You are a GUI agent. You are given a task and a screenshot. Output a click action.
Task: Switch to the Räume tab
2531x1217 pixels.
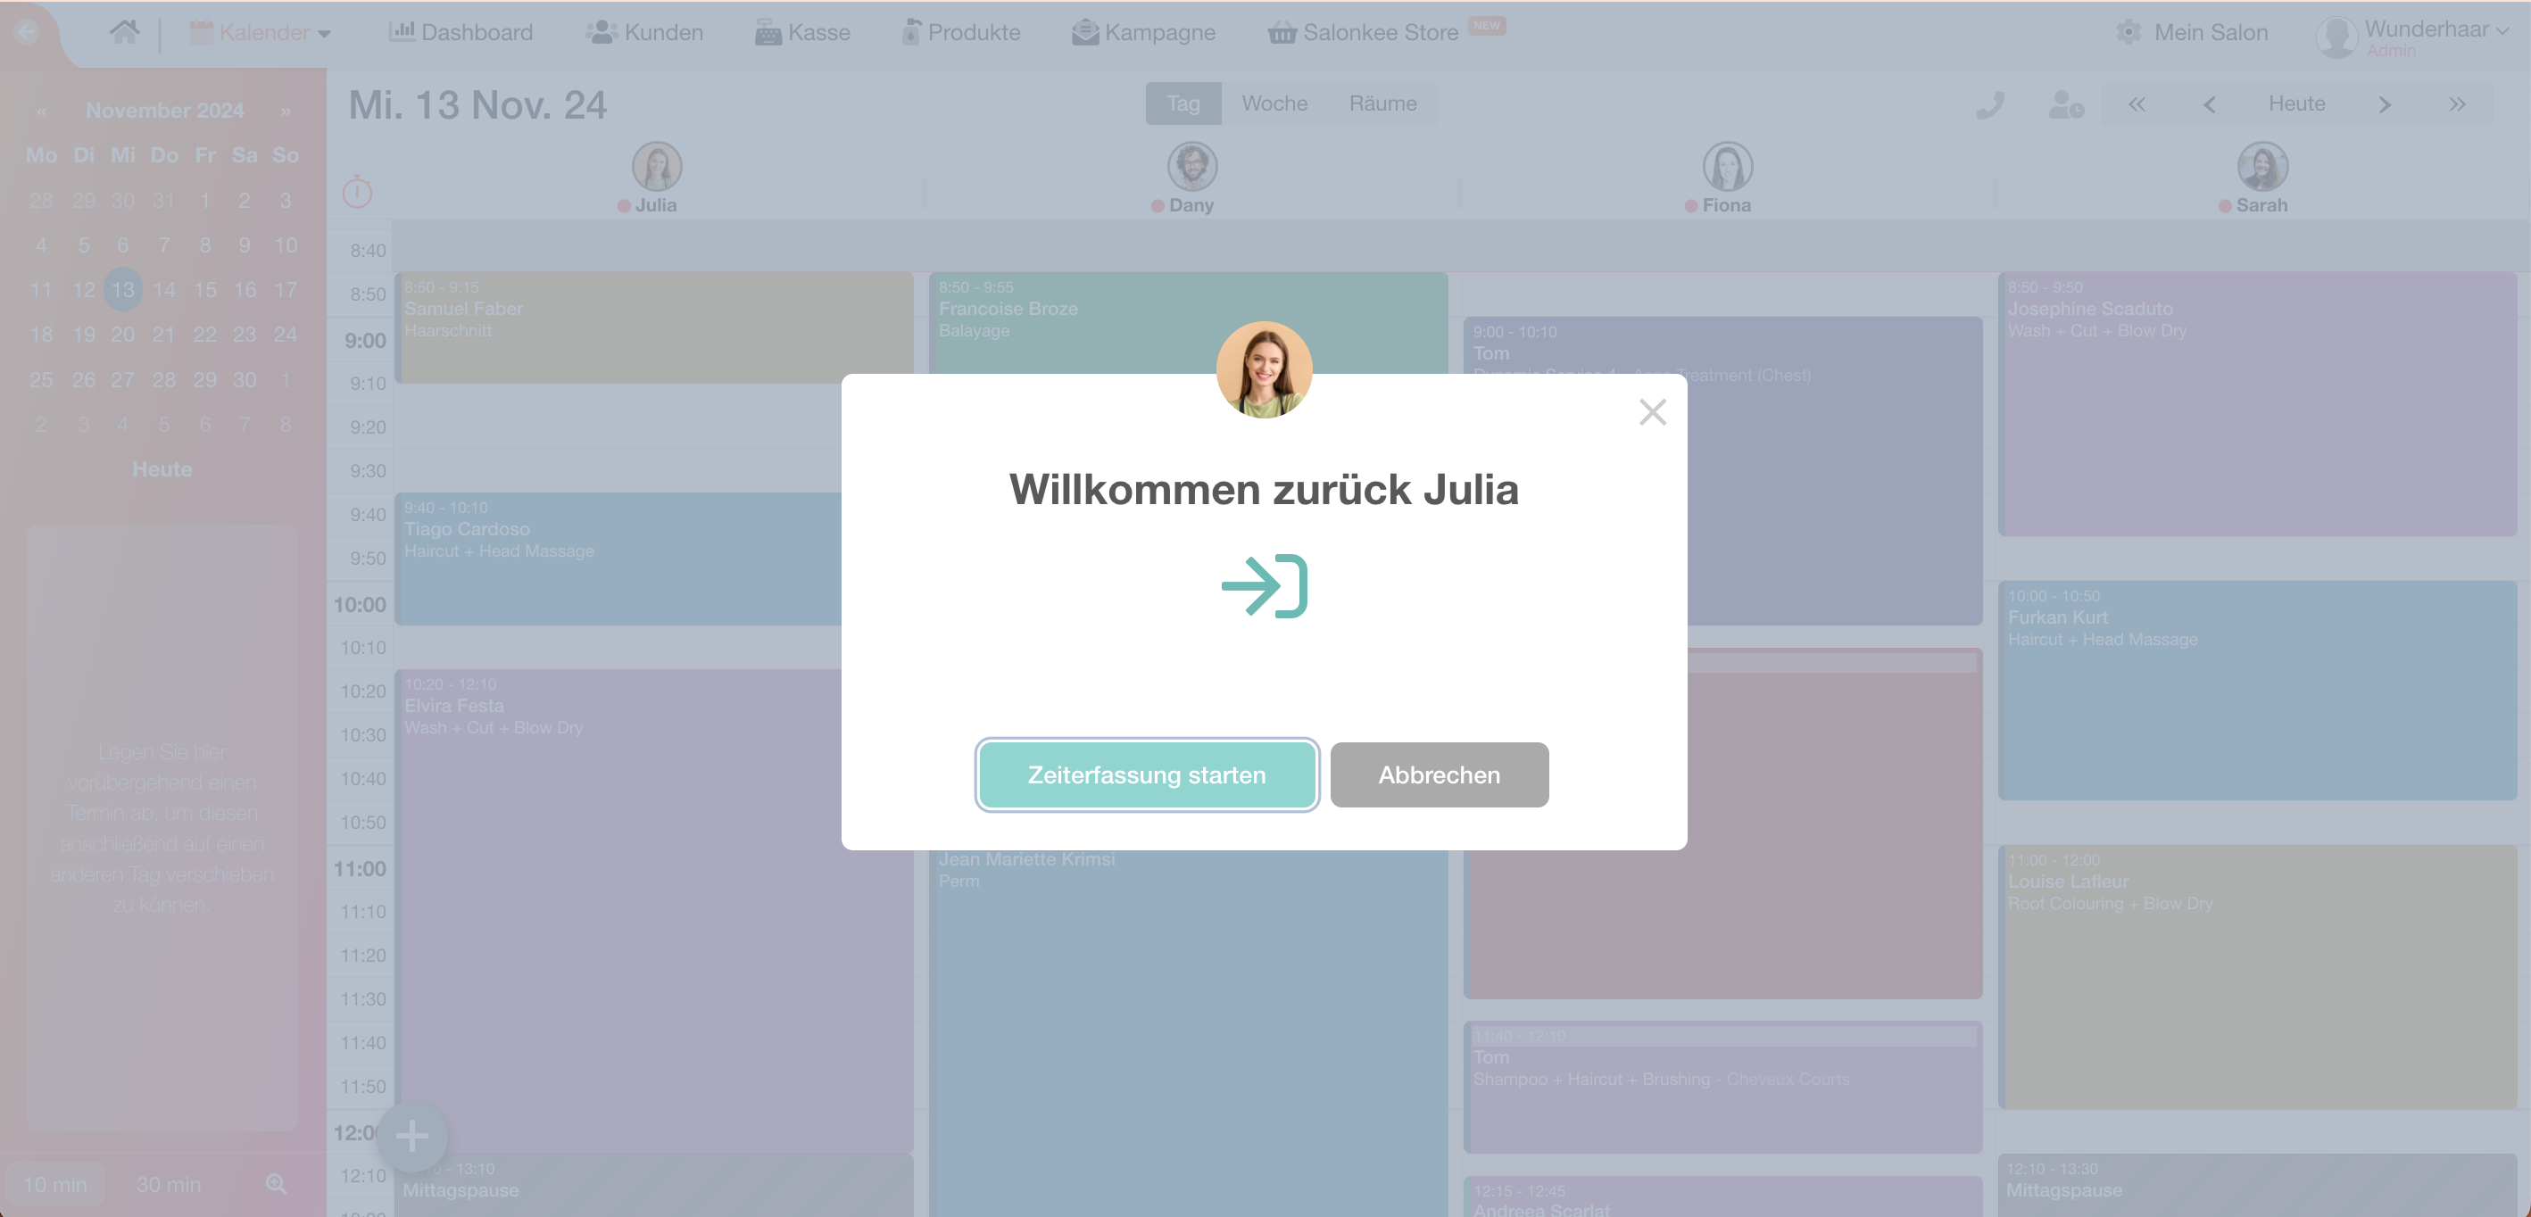point(1382,103)
